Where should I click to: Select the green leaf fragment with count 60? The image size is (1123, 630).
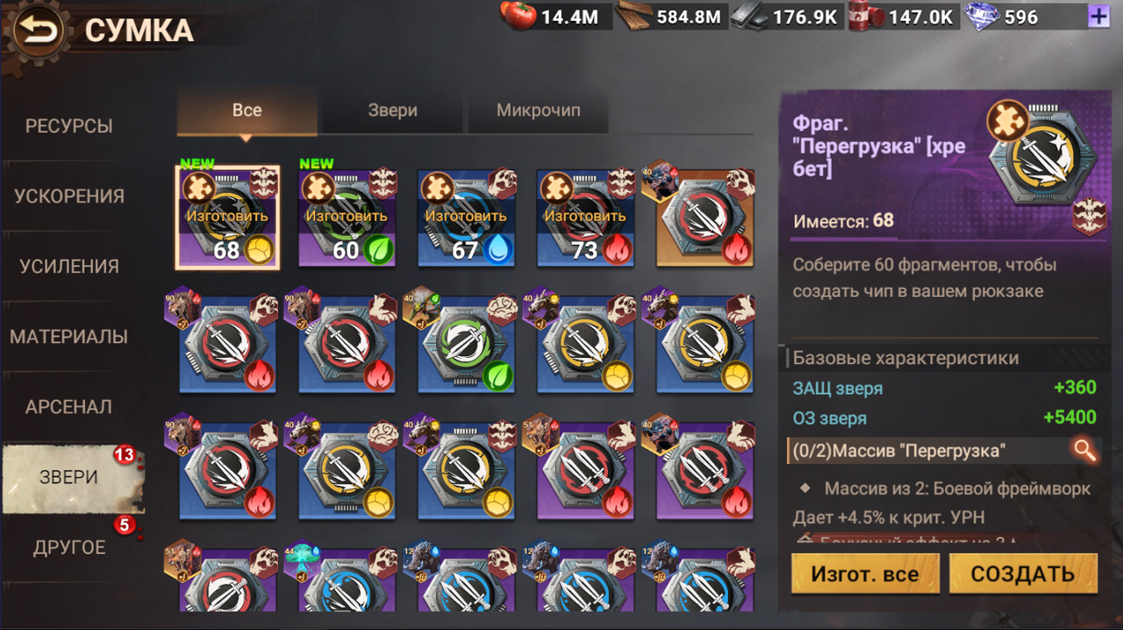click(x=347, y=217)
